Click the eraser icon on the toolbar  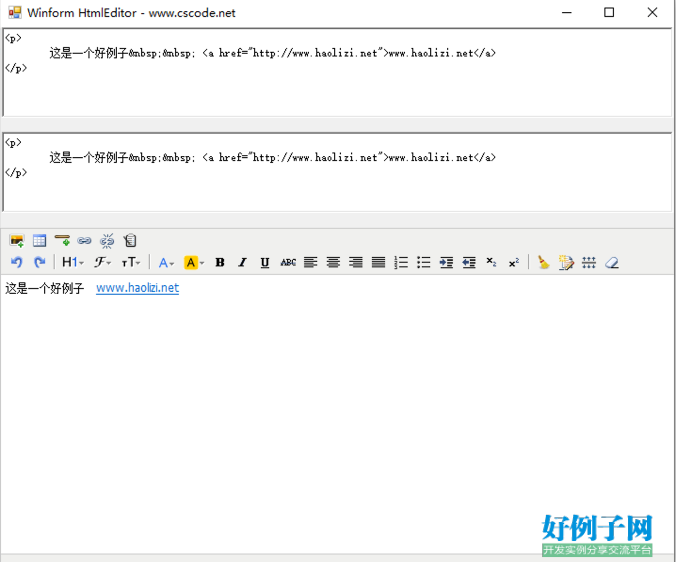click(612, 262)
